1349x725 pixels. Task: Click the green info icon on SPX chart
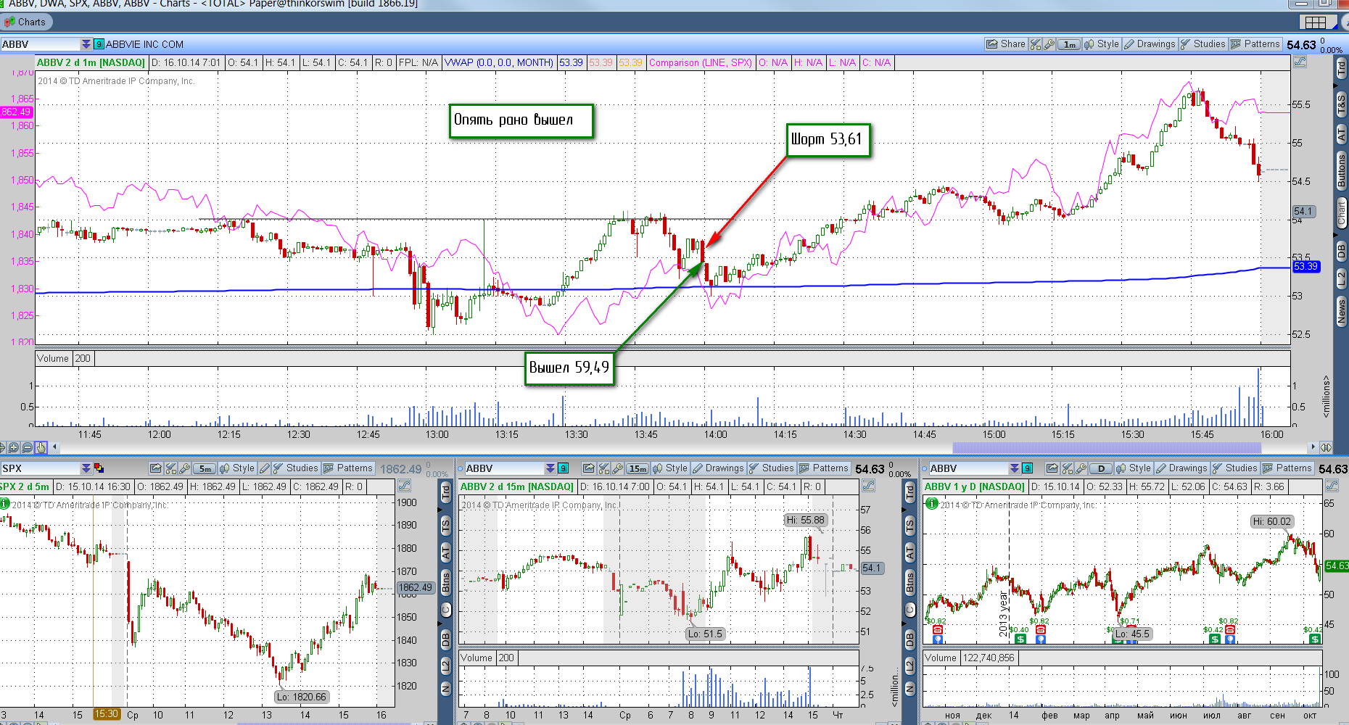4,503
